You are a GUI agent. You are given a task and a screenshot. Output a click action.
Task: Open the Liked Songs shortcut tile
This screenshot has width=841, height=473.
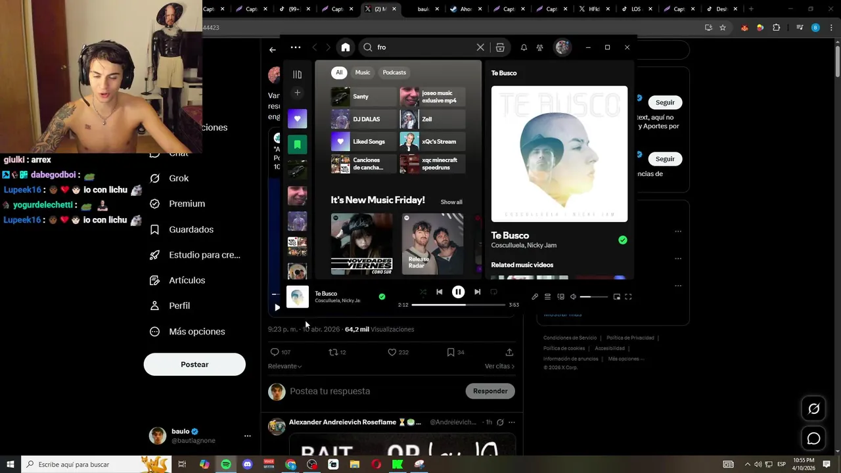coord(363,141)
